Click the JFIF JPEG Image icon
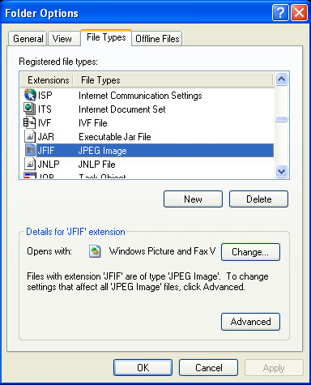 click(x=30, y=150)
